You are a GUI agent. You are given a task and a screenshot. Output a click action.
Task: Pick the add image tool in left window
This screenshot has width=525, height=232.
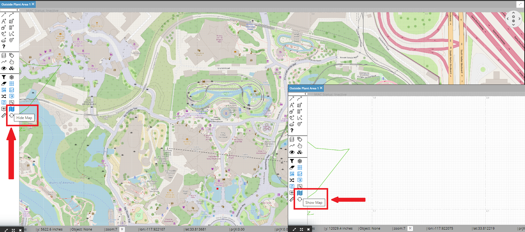pyautogui.click(x=12, y=21)
